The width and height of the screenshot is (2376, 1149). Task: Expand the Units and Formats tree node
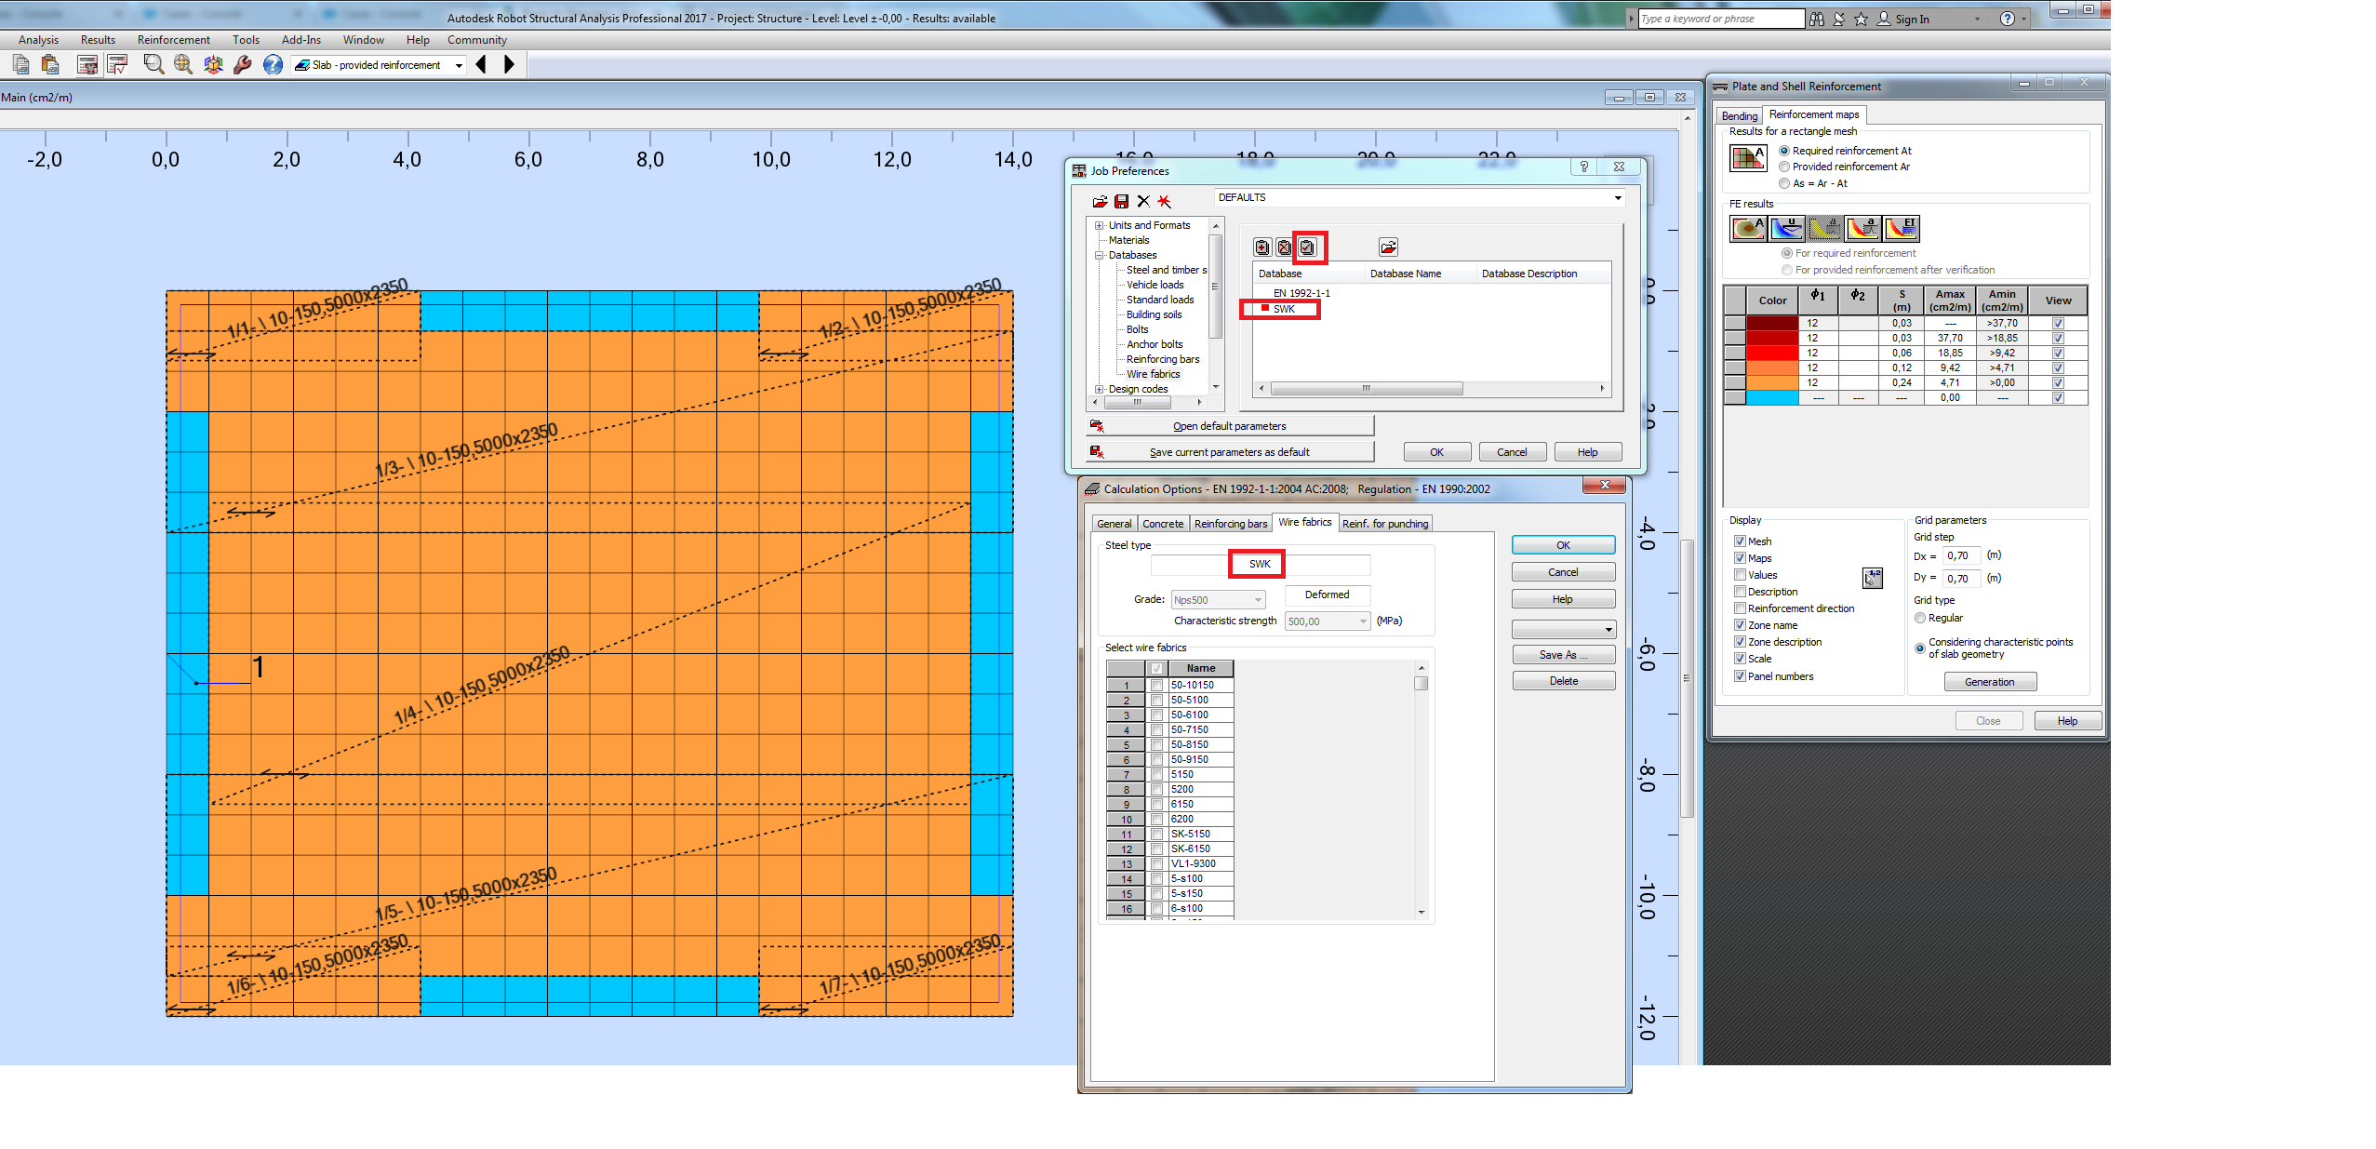[1101, 224]
